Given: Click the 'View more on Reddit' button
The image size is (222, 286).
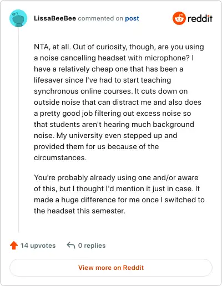Looking at the screenshot, I should point(111,268).
